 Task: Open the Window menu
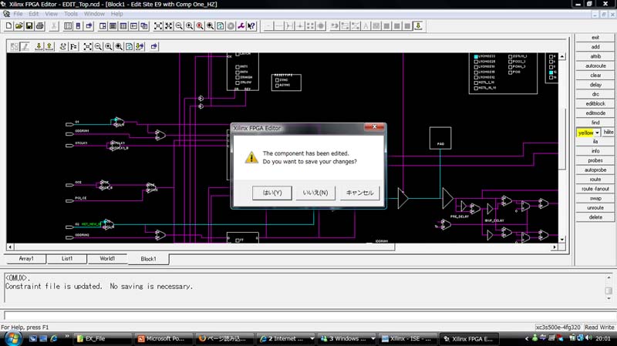94,14
